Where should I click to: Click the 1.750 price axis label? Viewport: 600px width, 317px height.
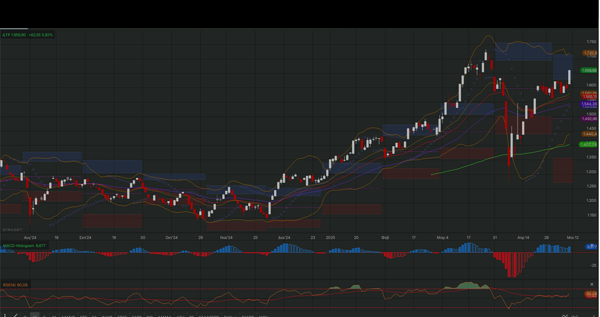click(592, 42)
